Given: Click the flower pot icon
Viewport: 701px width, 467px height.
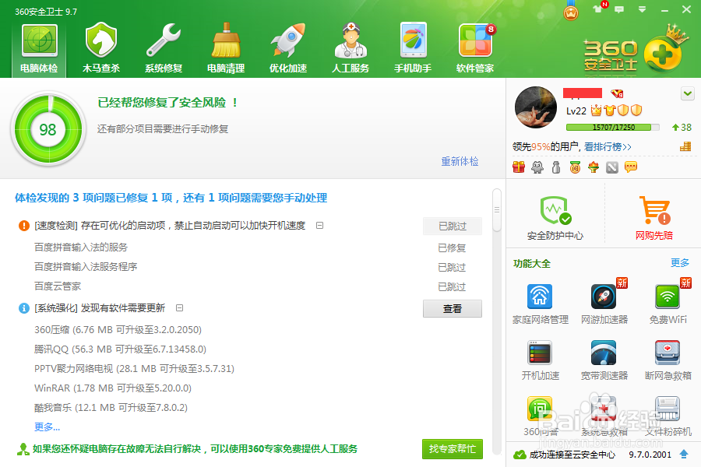Looking at the screenshot, I should coord(594,167).
